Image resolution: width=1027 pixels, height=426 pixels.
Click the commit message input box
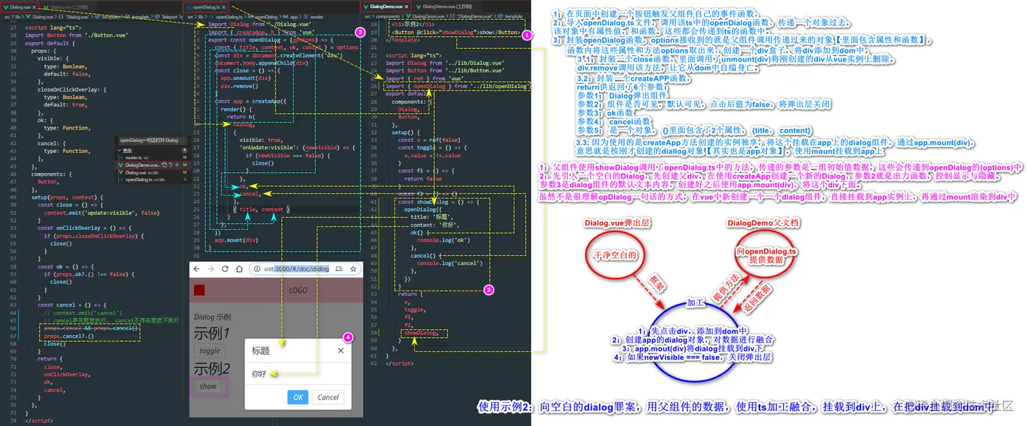pyautogui.click(x=152, y=140)
